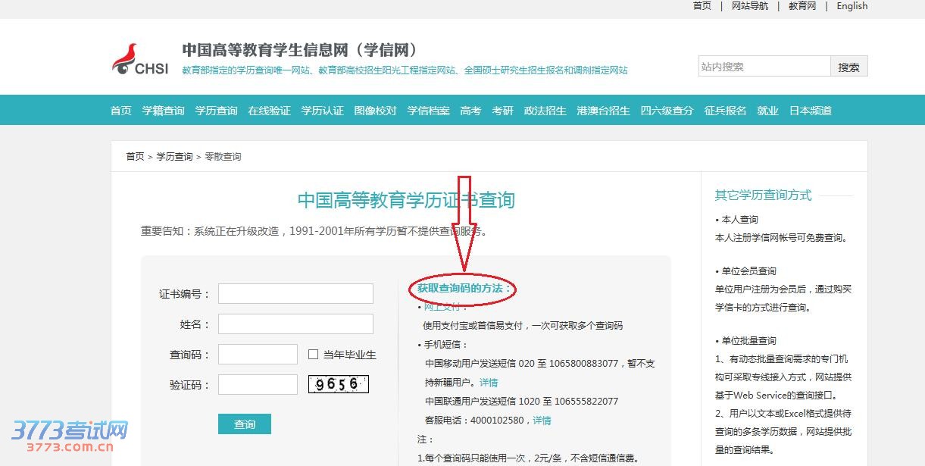Open the 日本频道 navigation item
Screen dimensions: 925x466
(x=811, y=111)
